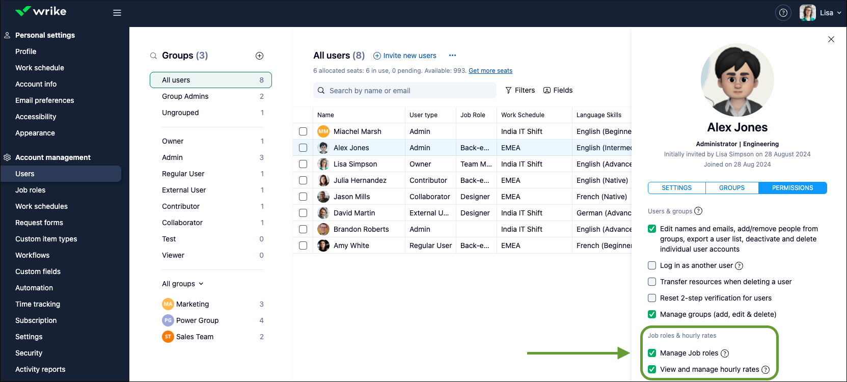Image resolution: width=847 pixels, height=382 pixels.
Task: Open Security in sidebar
Action: (x=29, y=353)
